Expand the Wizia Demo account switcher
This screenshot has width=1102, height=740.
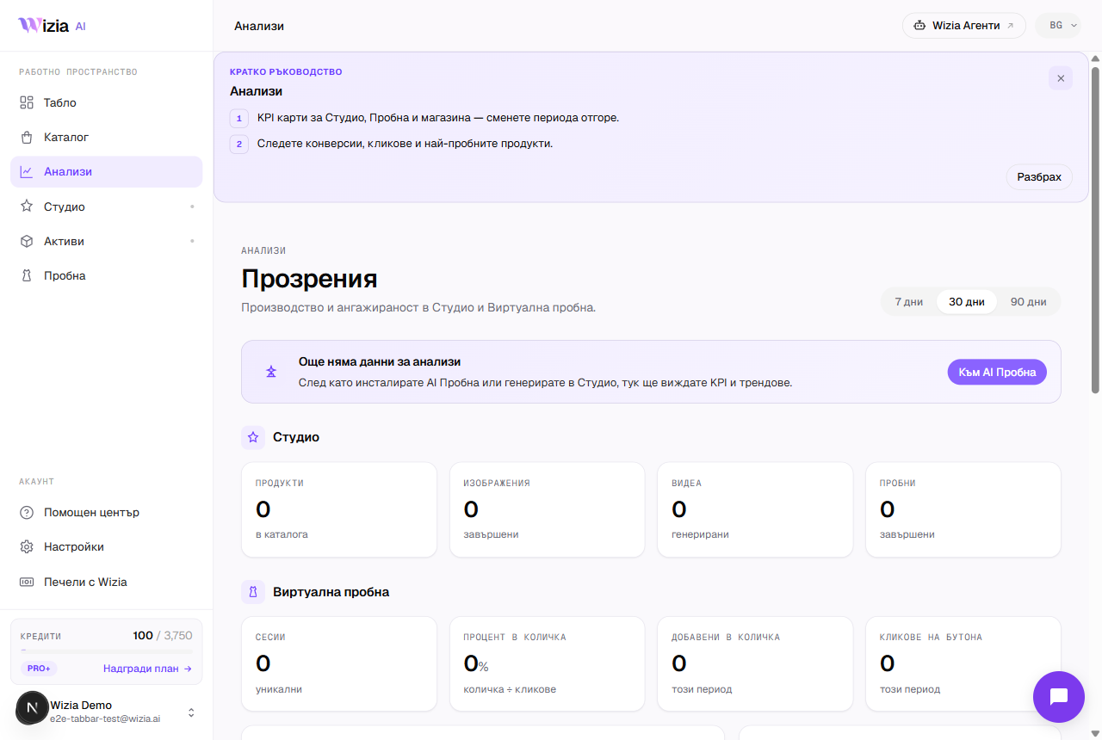click(x=191, y=712)
